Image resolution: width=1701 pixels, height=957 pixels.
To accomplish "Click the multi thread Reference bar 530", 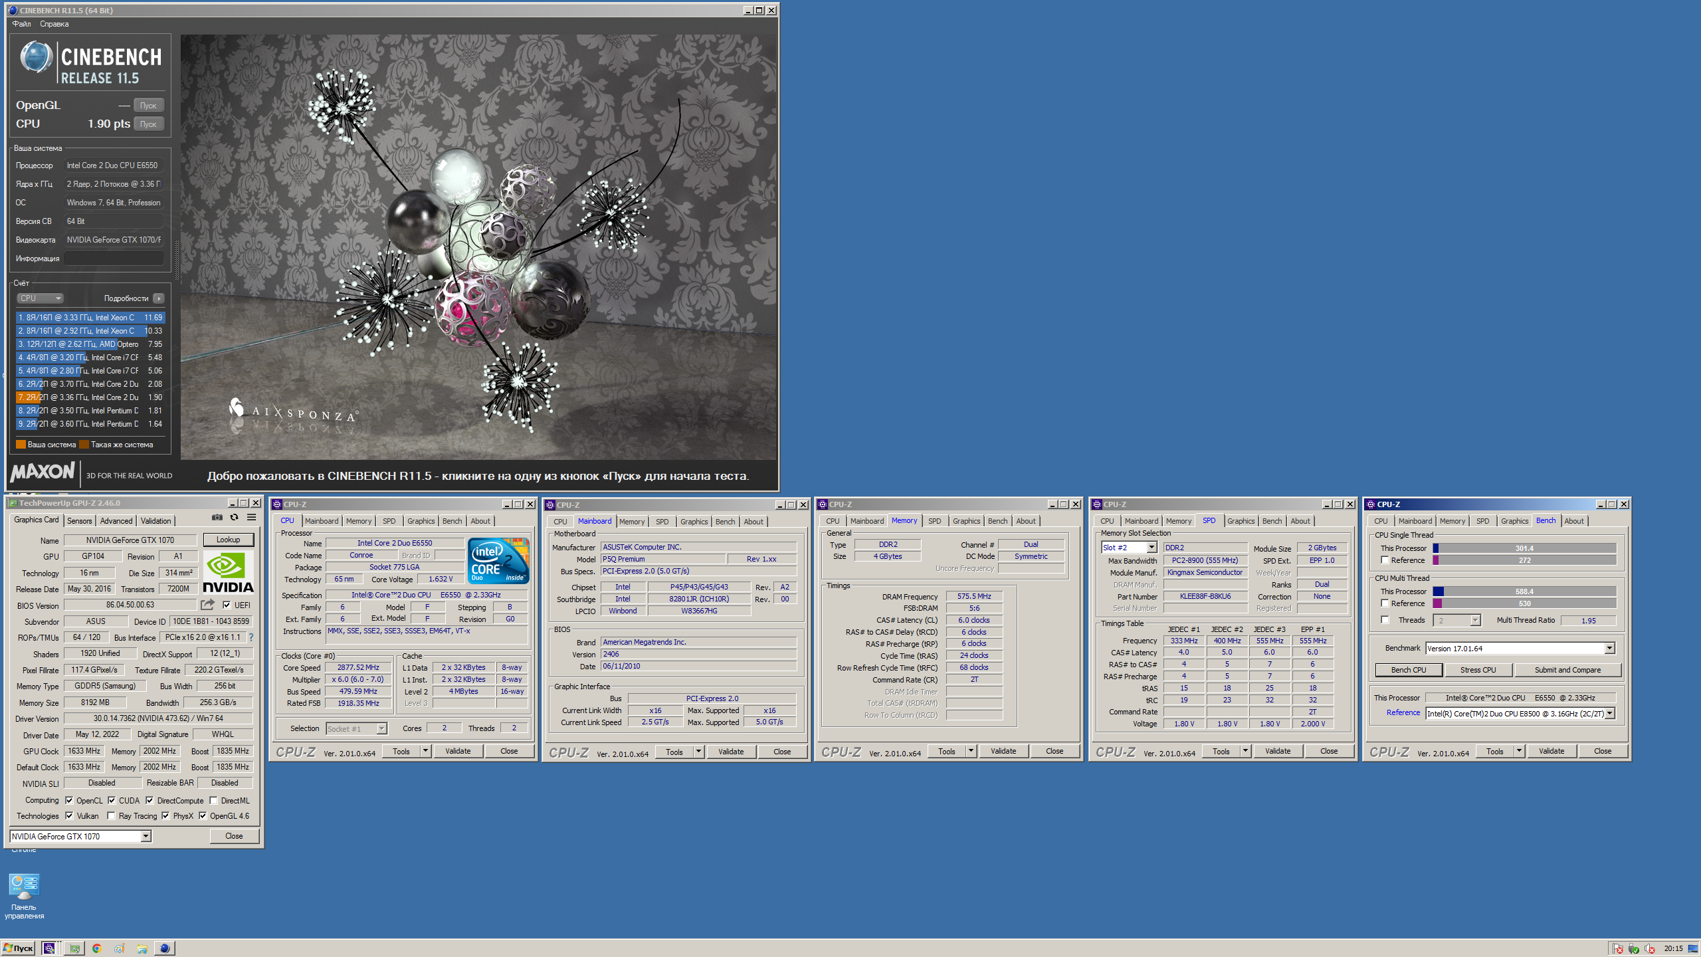I will coord(1524,603).
